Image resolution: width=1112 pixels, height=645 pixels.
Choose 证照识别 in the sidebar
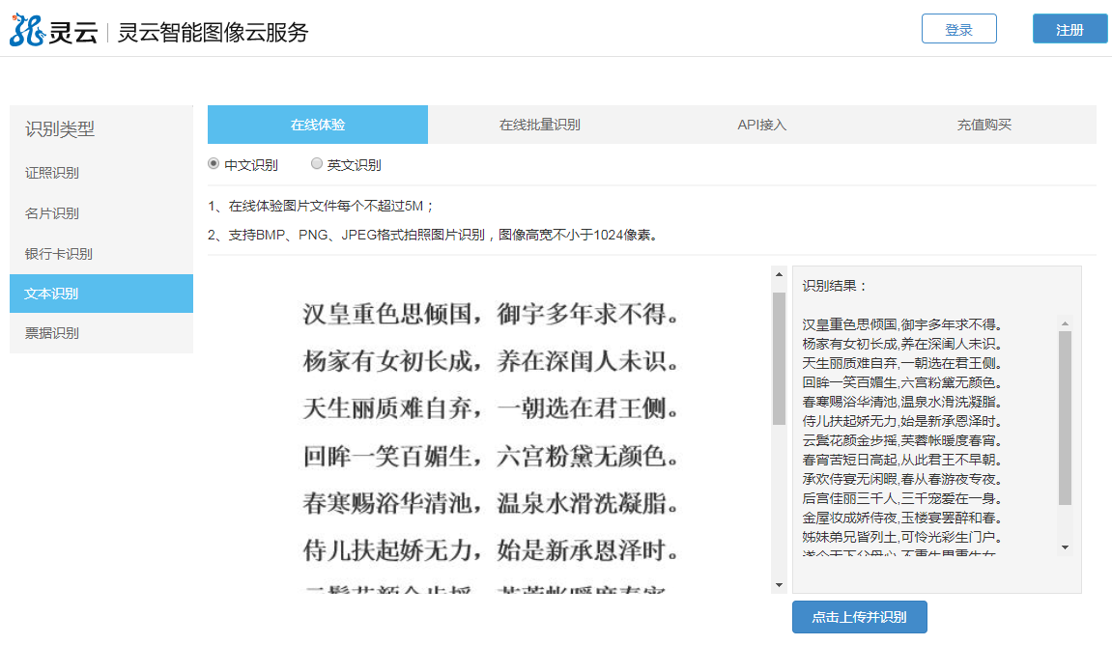coord(52,173)
